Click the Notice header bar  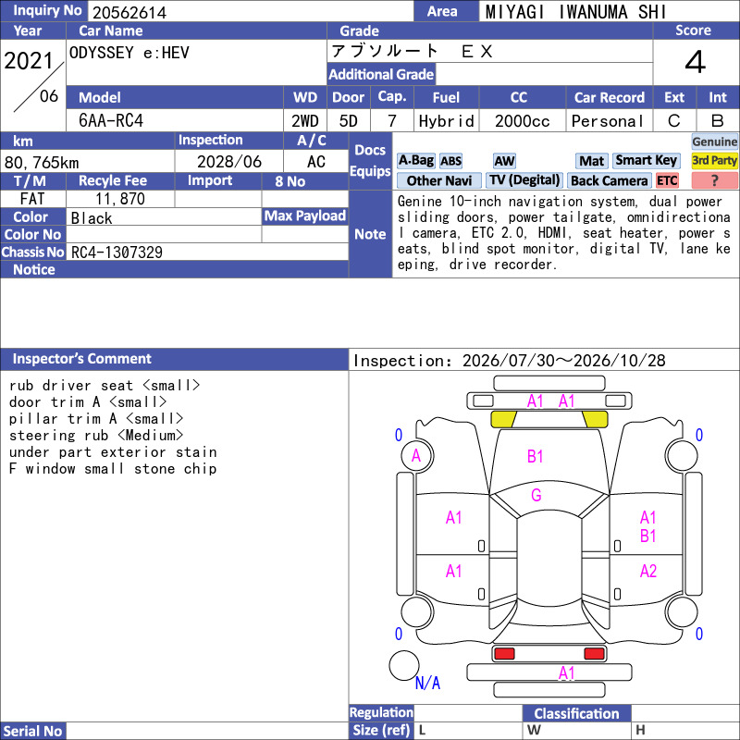pos(174,269)
